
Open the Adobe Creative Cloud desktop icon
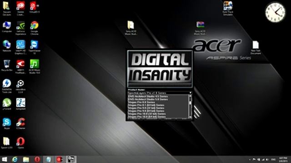coord(20,8)
